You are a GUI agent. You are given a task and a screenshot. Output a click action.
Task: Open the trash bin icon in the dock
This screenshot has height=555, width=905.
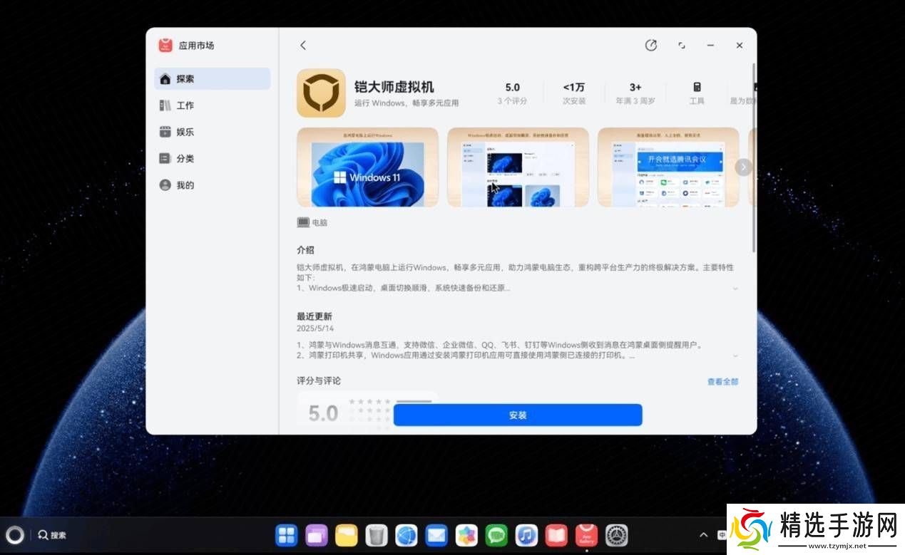click(x=376, y=535)
